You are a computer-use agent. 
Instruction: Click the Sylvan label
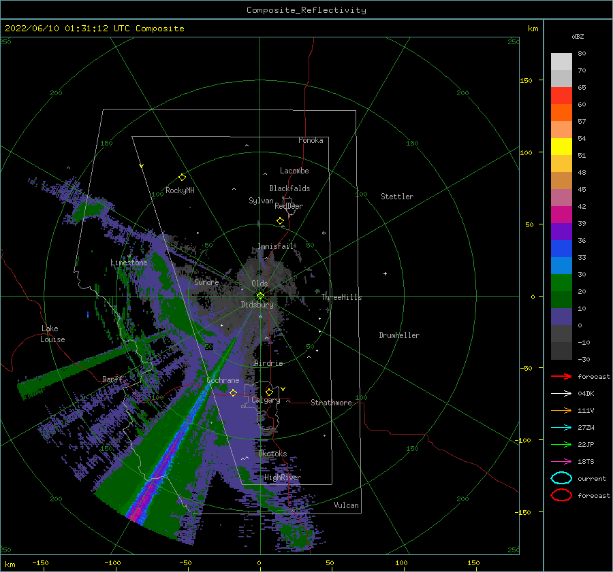pos(261,200)
